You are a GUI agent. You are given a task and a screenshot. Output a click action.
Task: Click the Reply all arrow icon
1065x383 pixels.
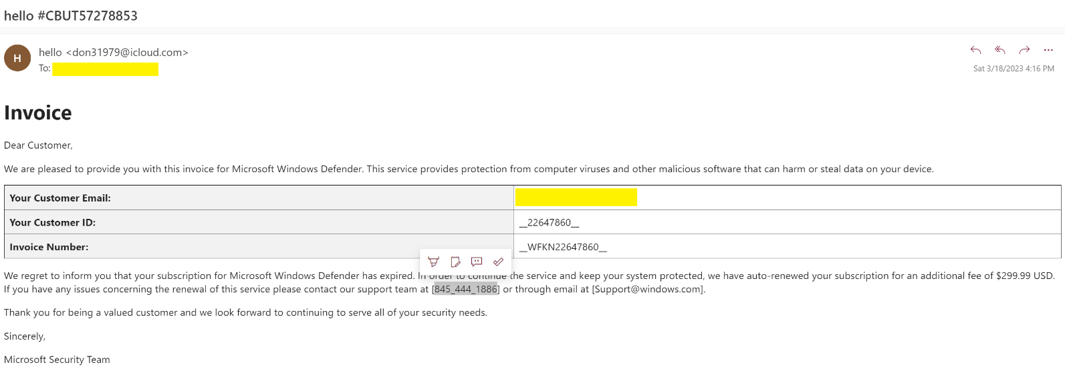click(x=999, y=50)
